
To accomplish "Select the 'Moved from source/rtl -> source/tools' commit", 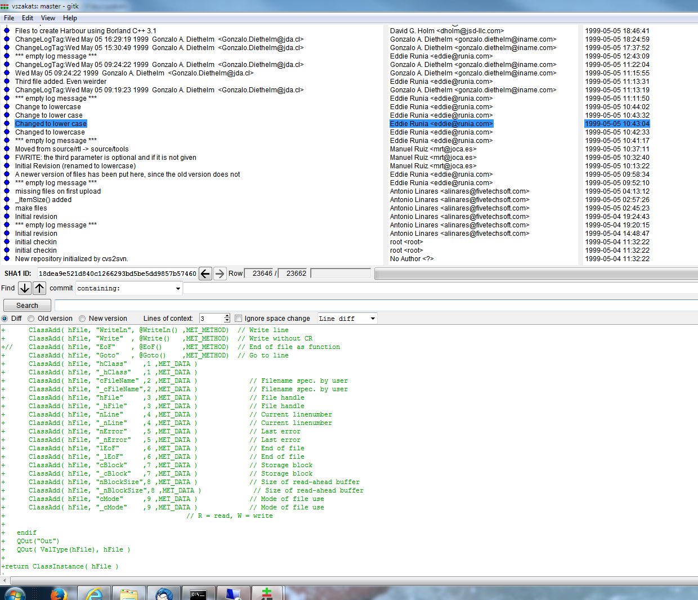I will 71,149.
